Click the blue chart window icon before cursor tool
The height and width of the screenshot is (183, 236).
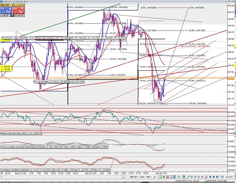pyautogui.click(x=174, y=177)
